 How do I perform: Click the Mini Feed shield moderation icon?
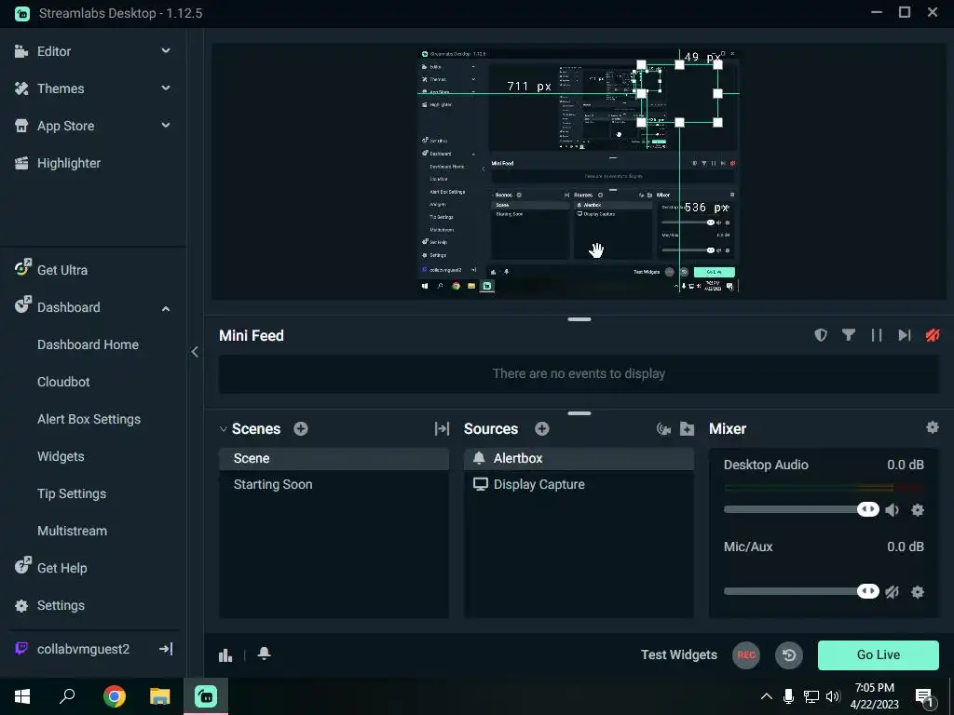[821, 335]
